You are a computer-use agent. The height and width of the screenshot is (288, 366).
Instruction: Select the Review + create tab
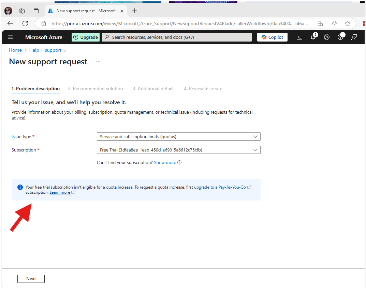[x=203, y=89]
